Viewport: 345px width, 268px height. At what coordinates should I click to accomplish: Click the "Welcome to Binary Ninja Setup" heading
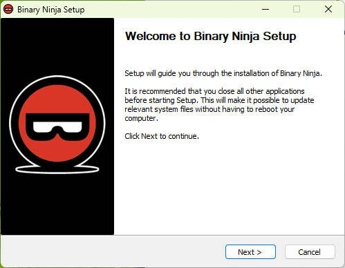(x=210, y=37)
